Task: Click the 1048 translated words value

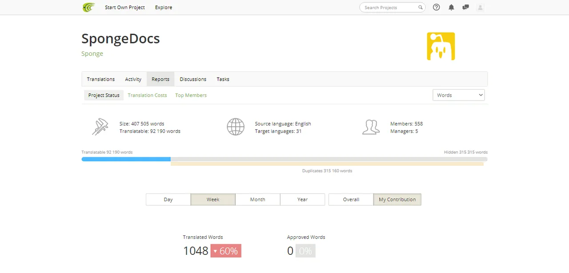Action: [x=196, y=251]
